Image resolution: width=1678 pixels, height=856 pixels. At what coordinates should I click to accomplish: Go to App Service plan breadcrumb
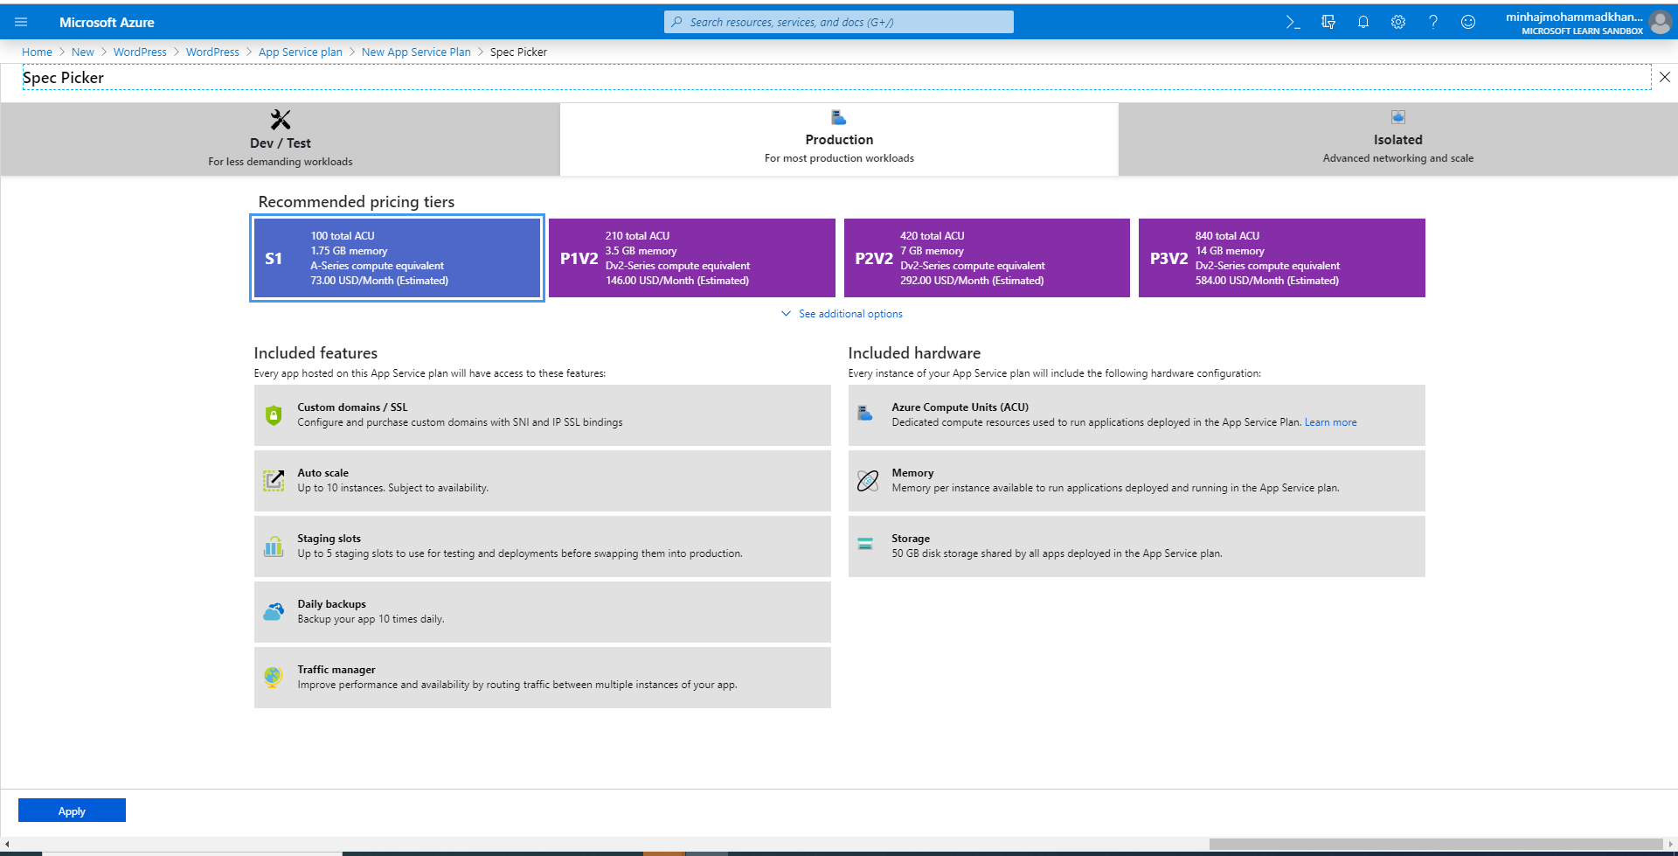point(300,52)
